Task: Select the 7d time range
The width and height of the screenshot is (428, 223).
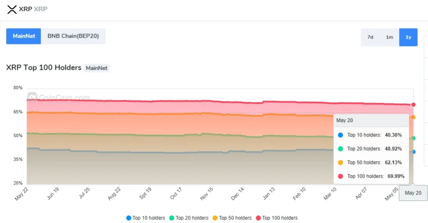Action: coord(370,37)
